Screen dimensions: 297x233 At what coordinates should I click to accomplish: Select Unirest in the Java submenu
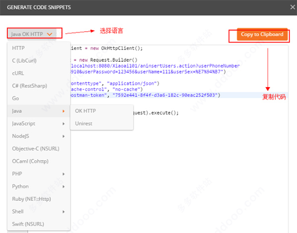point(83,124)
